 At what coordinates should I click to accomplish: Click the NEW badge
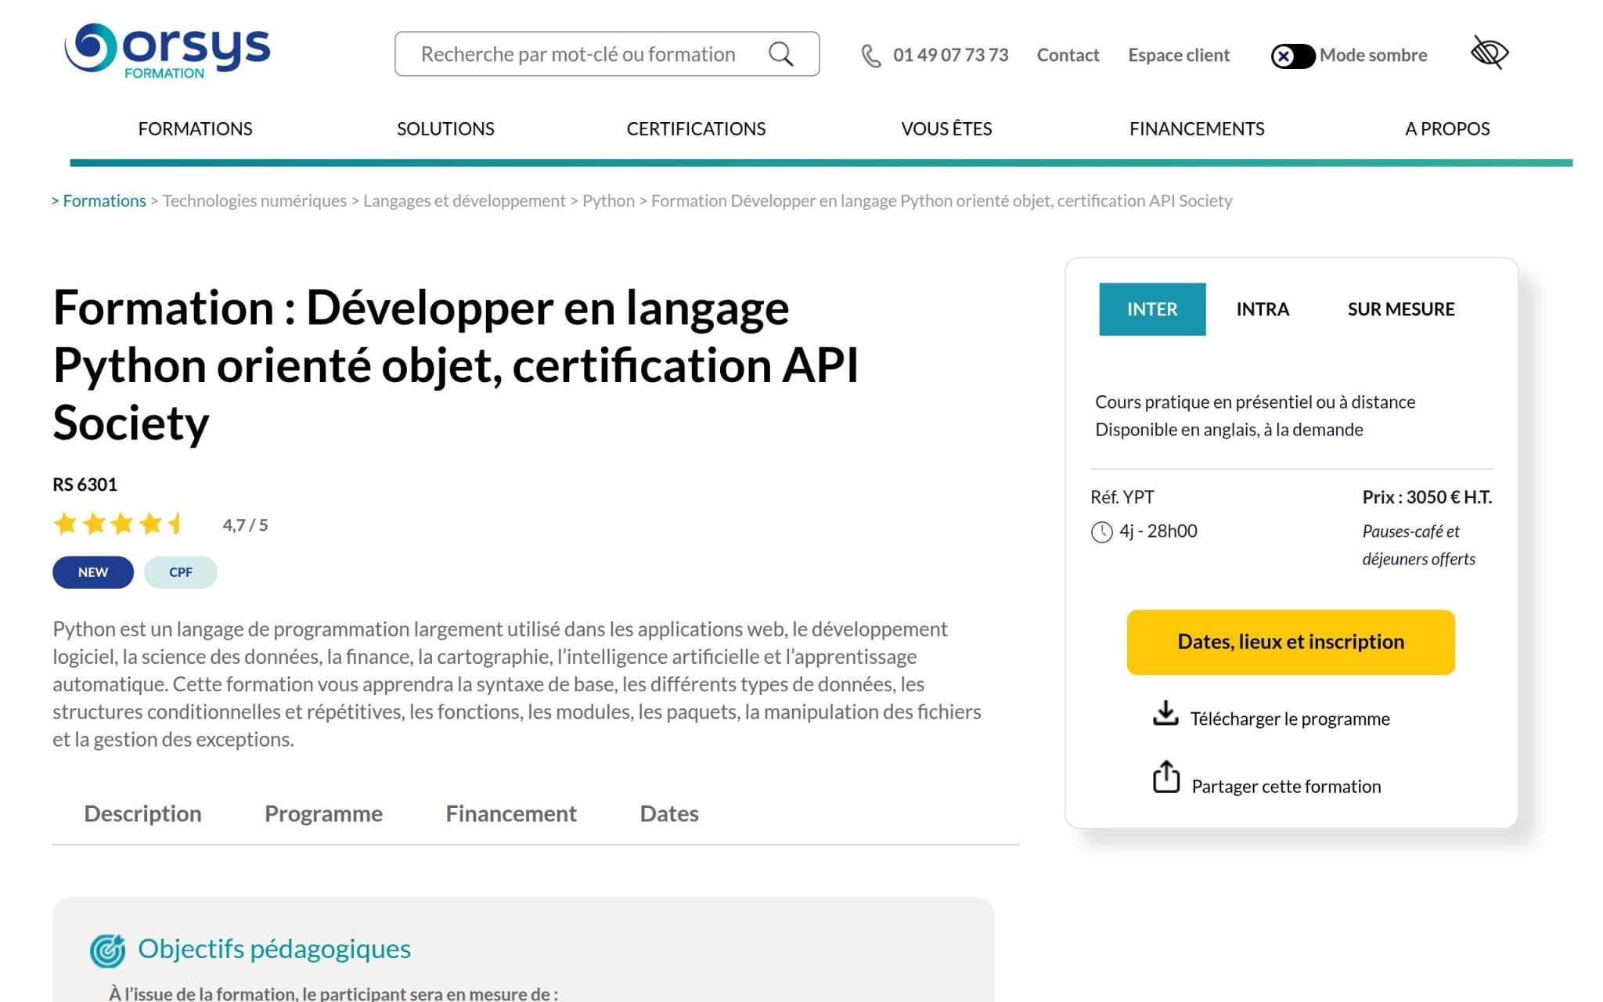(93, 572)
